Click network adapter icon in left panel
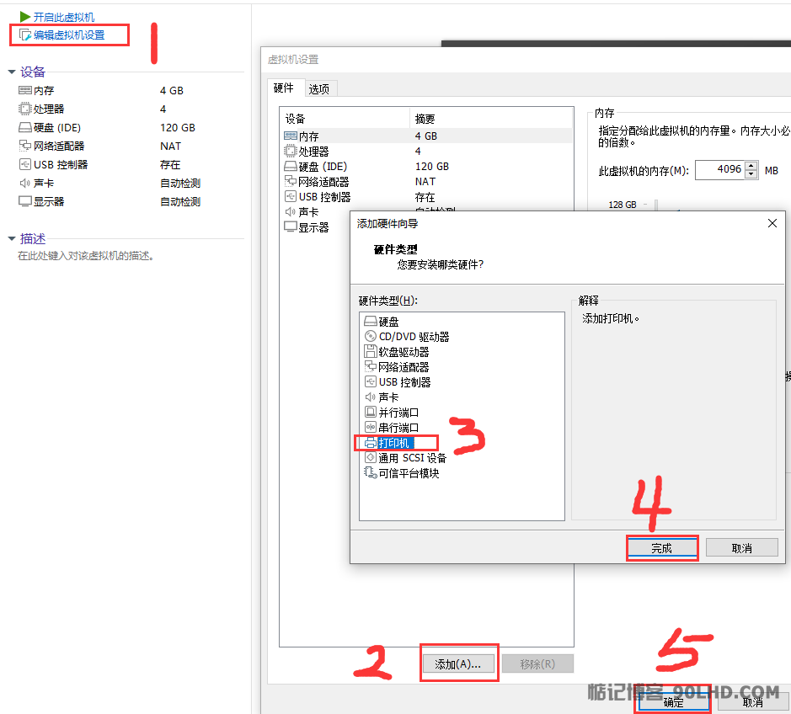791x714 pixels. [x=24, y=147]
